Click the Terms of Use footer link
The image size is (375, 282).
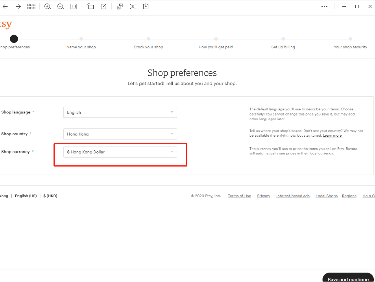(x=239, y=196)
